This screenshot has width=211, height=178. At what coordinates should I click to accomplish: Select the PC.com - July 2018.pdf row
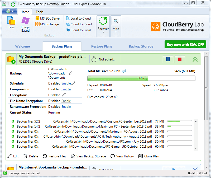[x=102, y=142]
